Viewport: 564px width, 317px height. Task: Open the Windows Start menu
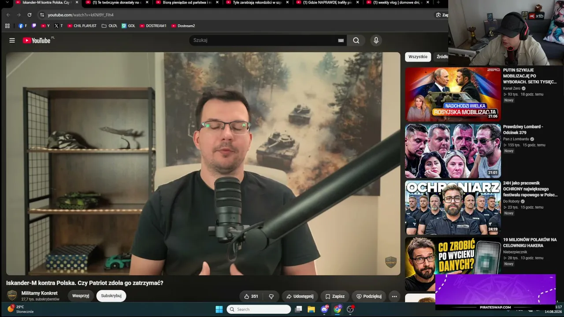click(219, 310)
